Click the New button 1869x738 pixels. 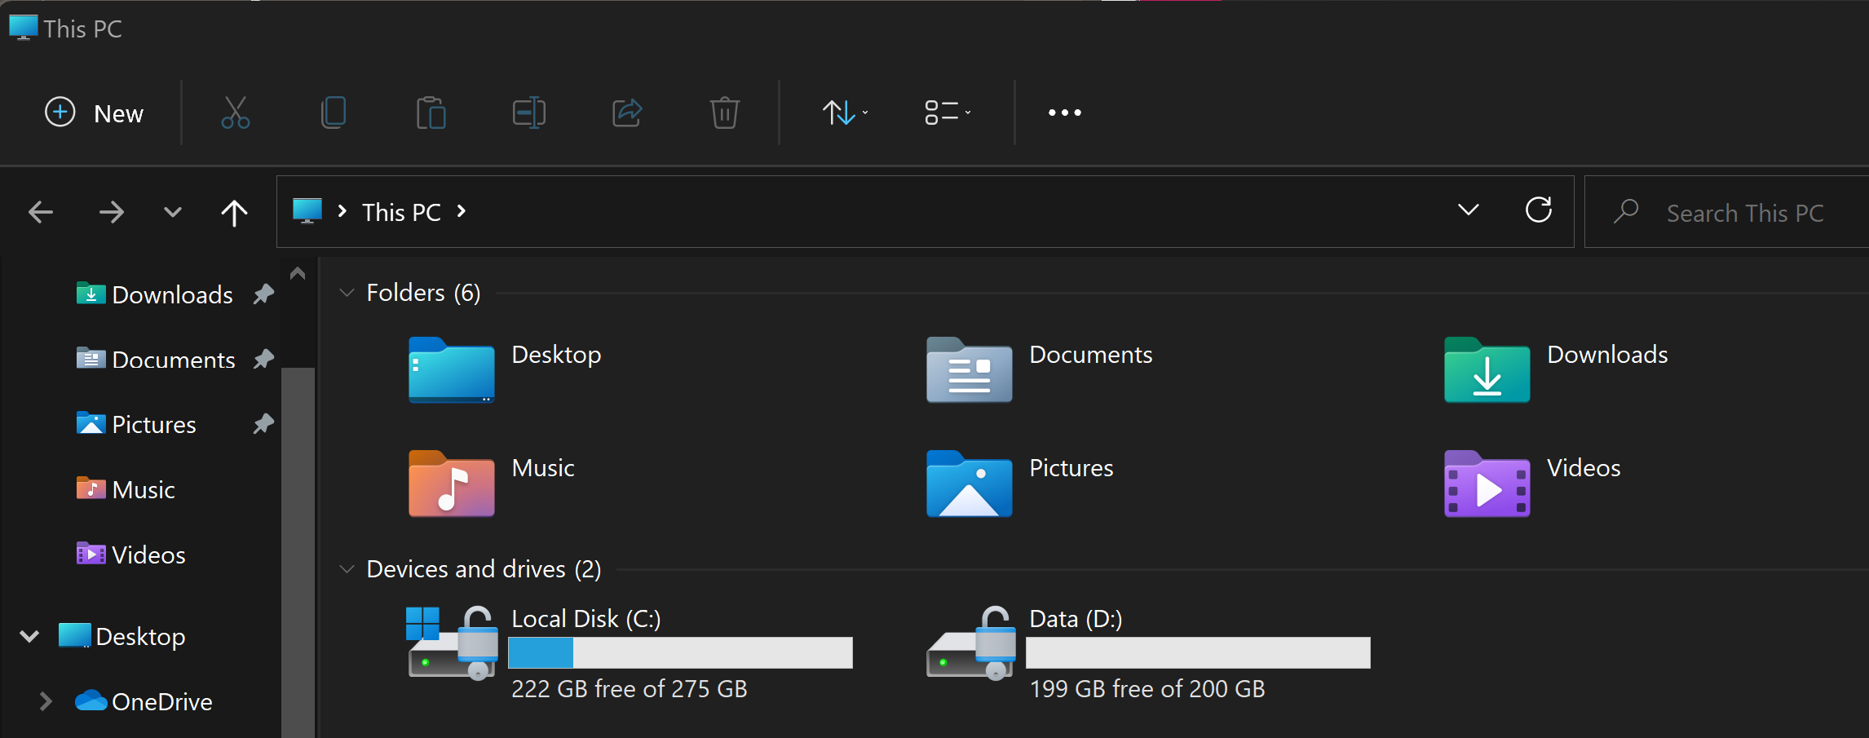pyautogui.click(x=95, y=113)
